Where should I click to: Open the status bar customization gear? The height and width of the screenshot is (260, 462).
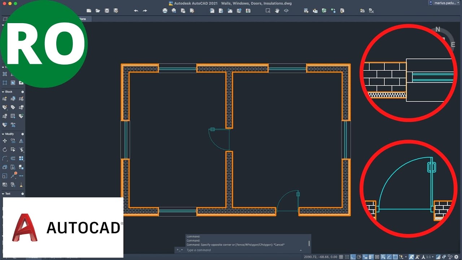pyautogui.click(x=456, y=257)
